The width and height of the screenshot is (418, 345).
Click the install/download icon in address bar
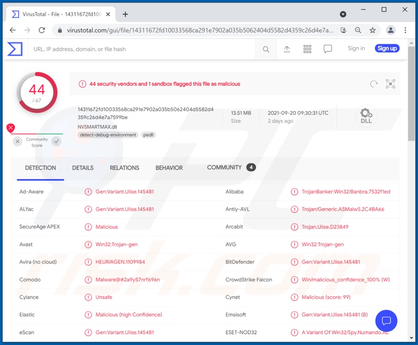[x=343, y=30]
